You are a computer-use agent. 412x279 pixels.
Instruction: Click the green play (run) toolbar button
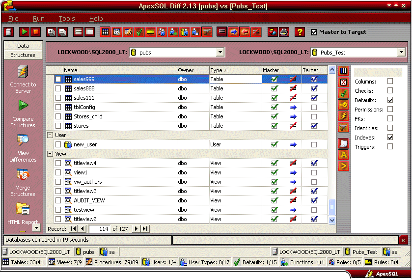click(x=25, y=32)
